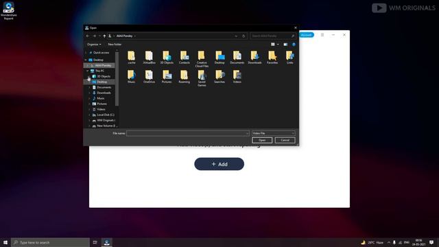The height and width of the screenshot is (247, 439).
Task: Select the Searches folder
Action: (x=219, y=76)
